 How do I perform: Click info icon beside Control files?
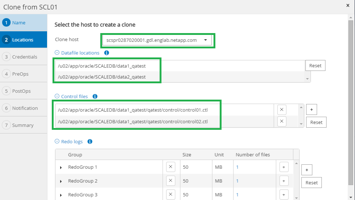point(95,96)
